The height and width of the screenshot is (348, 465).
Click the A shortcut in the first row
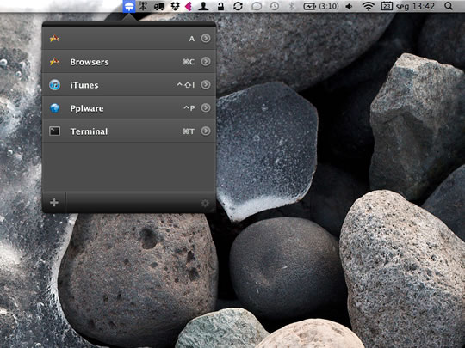192,39
